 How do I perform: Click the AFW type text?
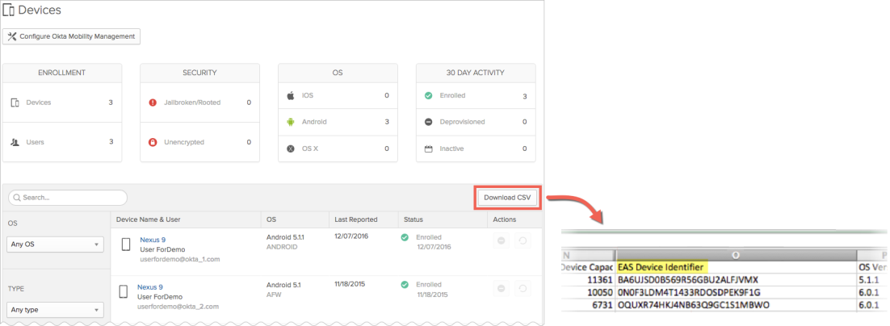(273, 295)
